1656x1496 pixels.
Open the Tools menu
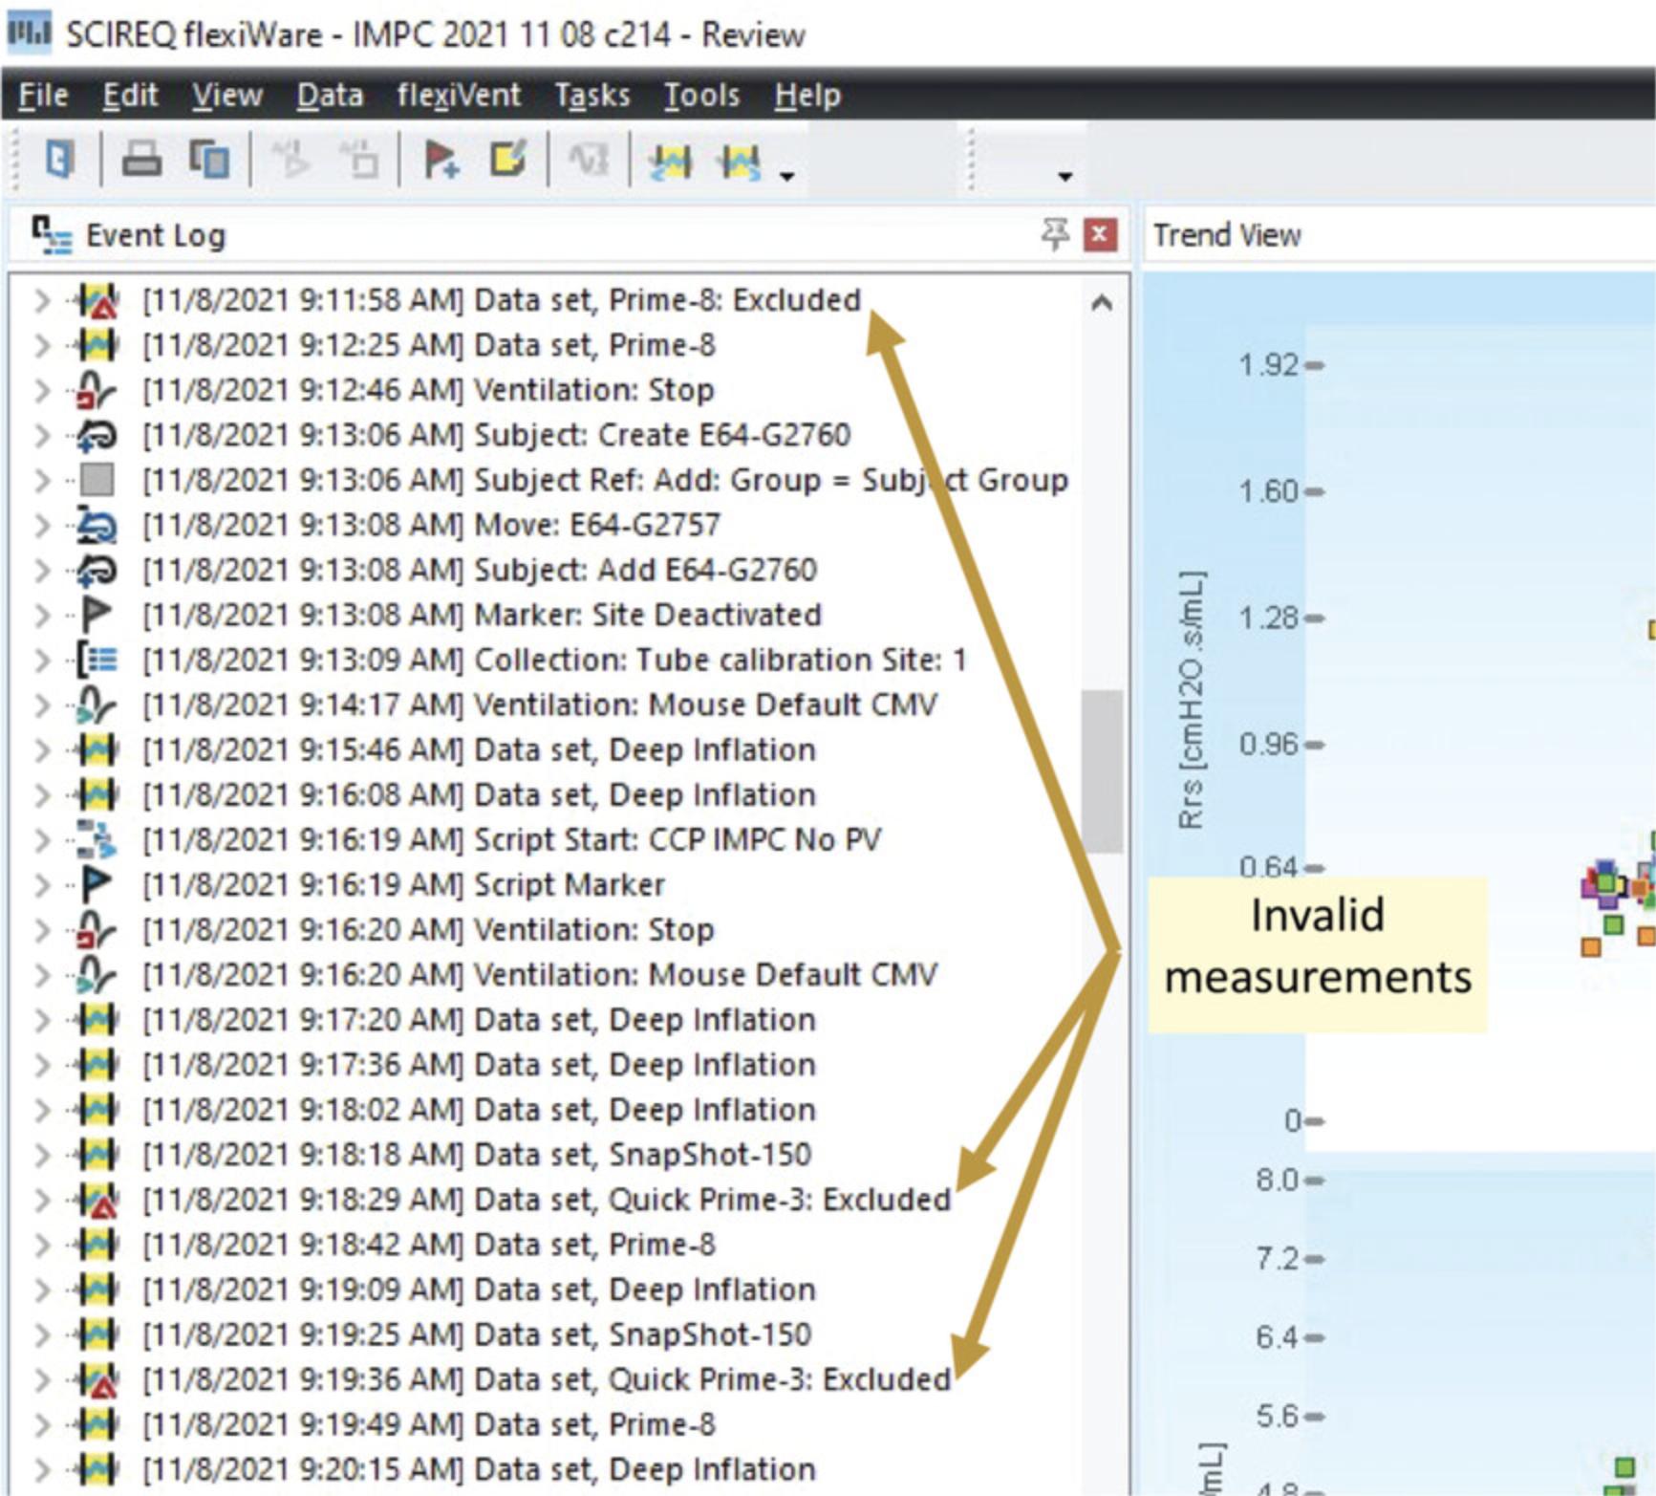pyautogui.click(x=701, y=95)
